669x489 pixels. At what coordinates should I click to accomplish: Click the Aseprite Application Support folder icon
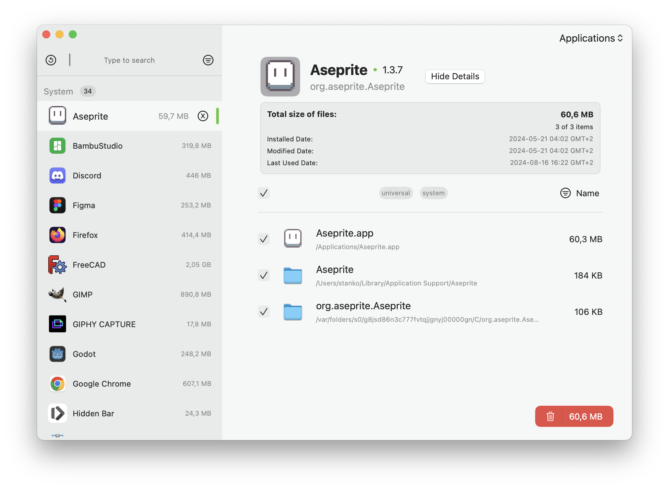[293, 276]
